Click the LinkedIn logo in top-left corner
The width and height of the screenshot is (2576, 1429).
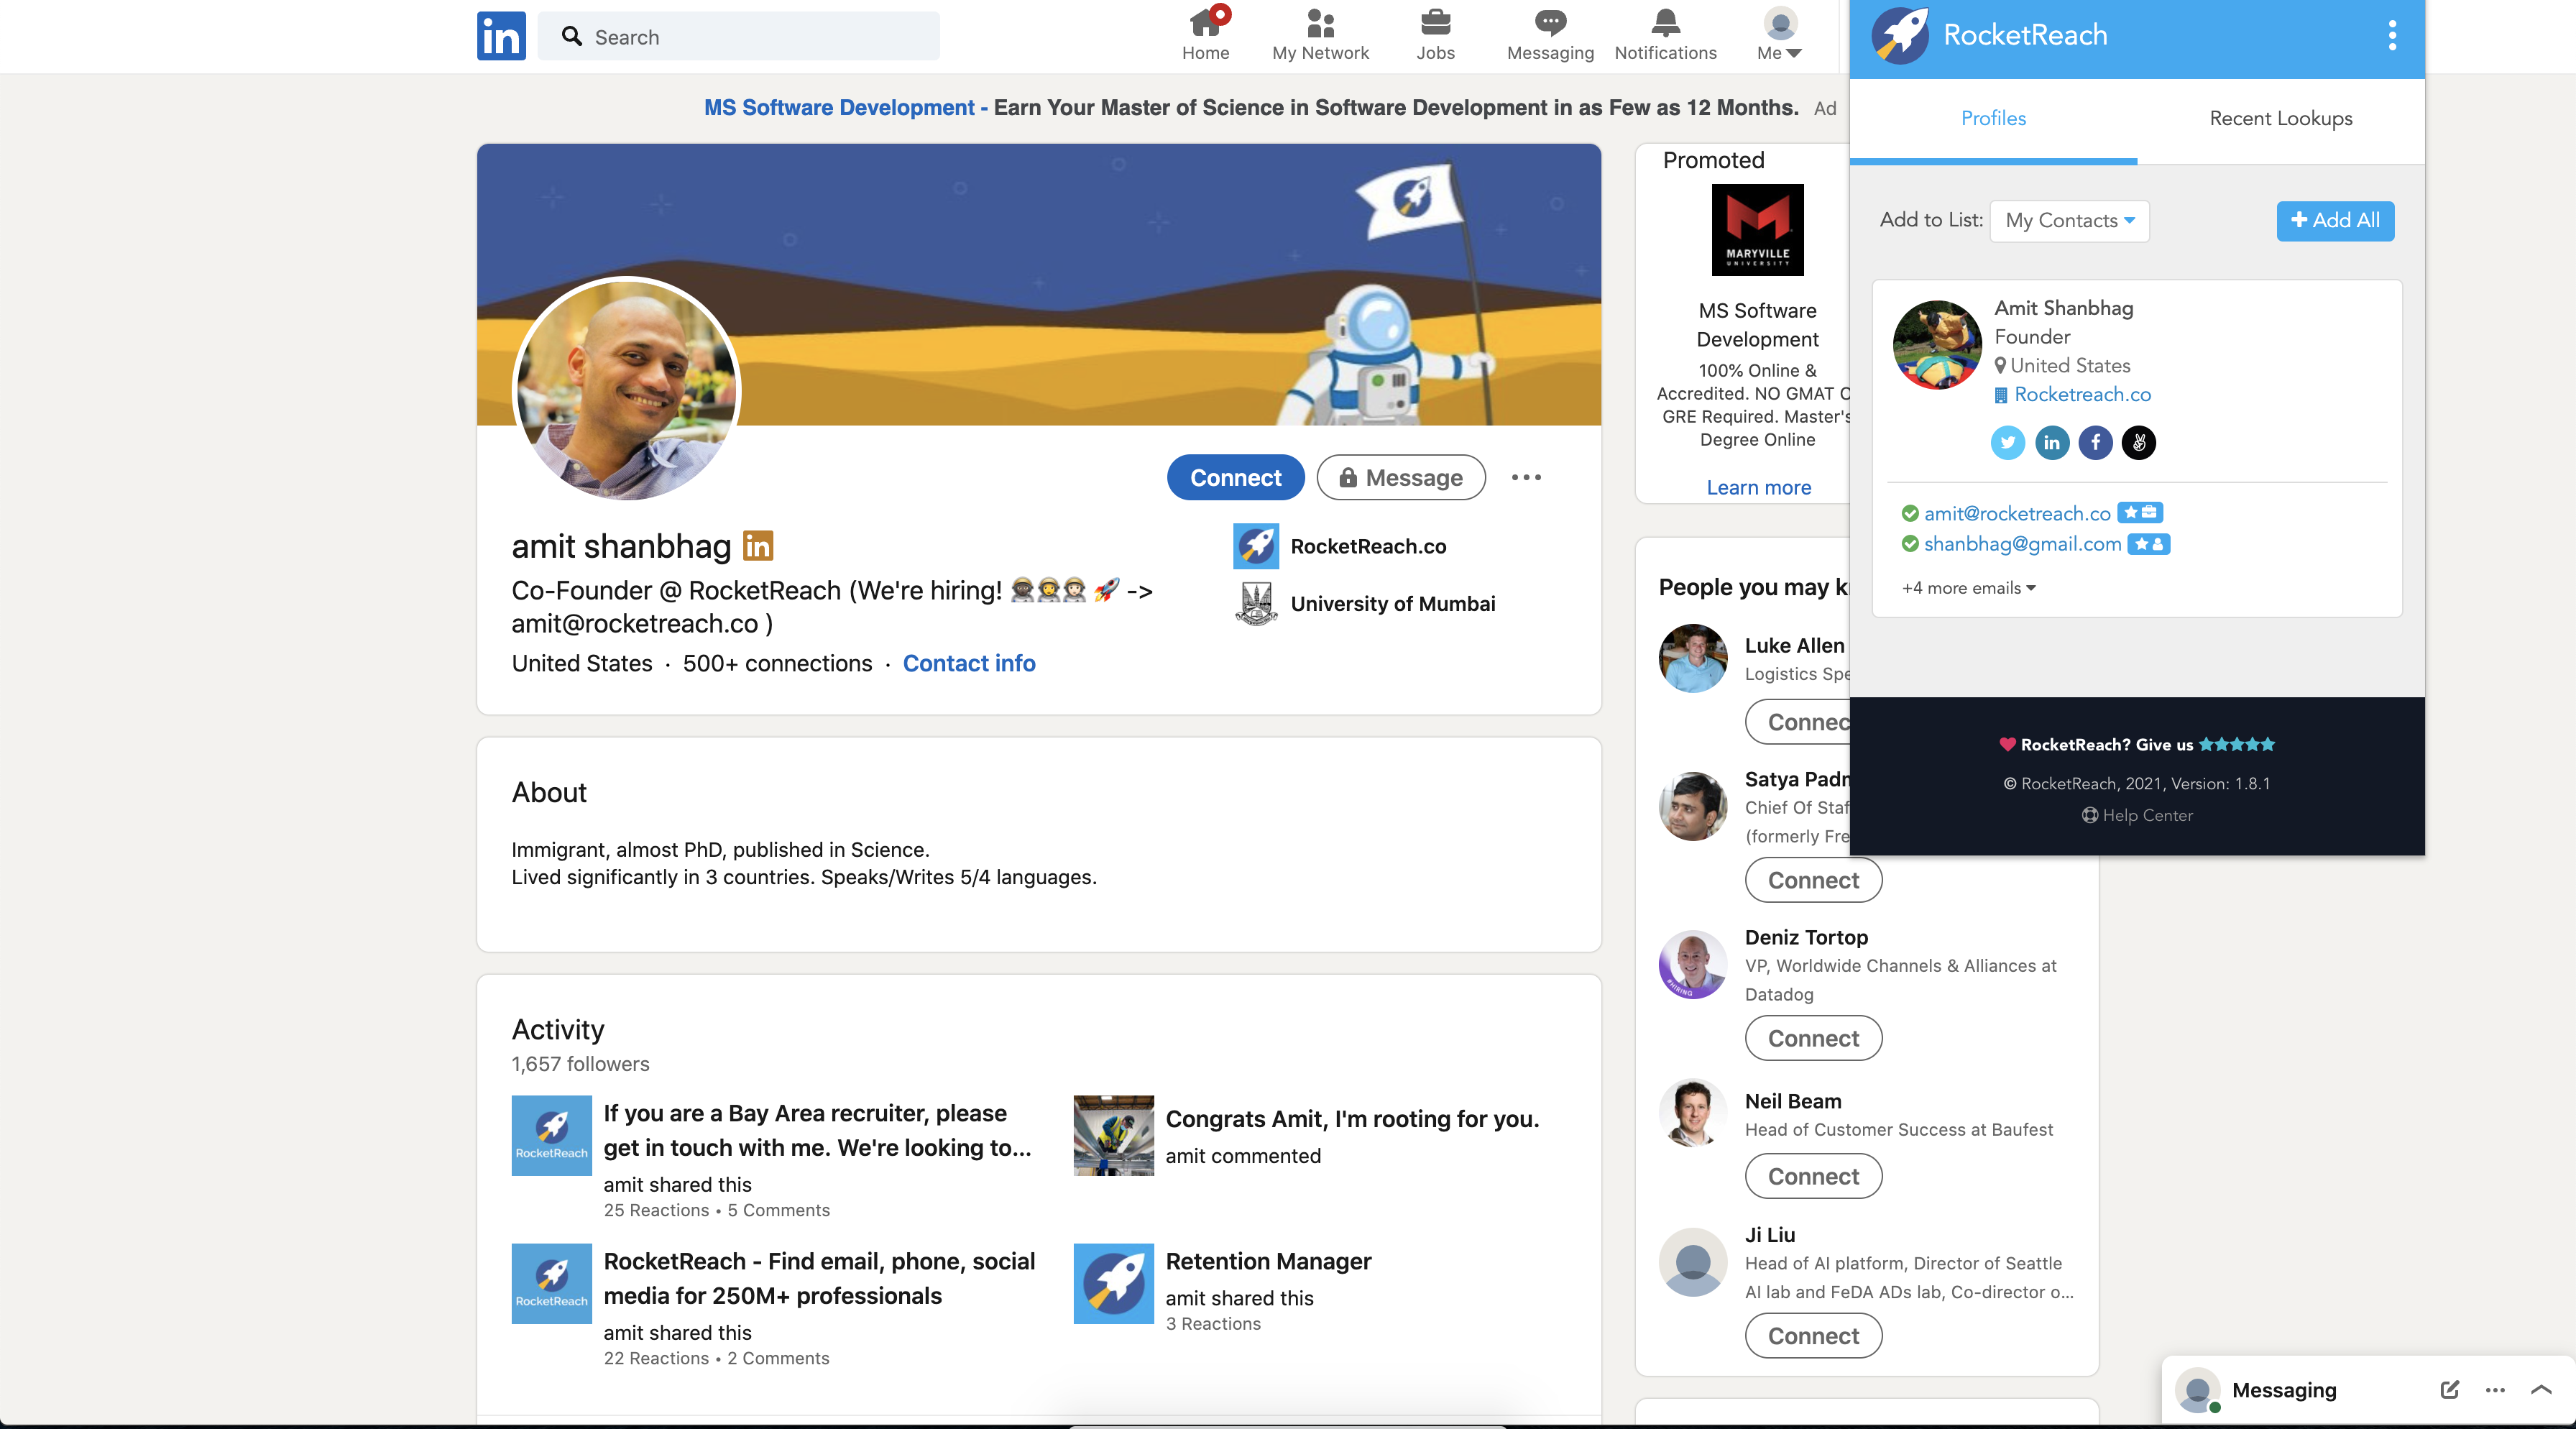(x=502, y=35)
